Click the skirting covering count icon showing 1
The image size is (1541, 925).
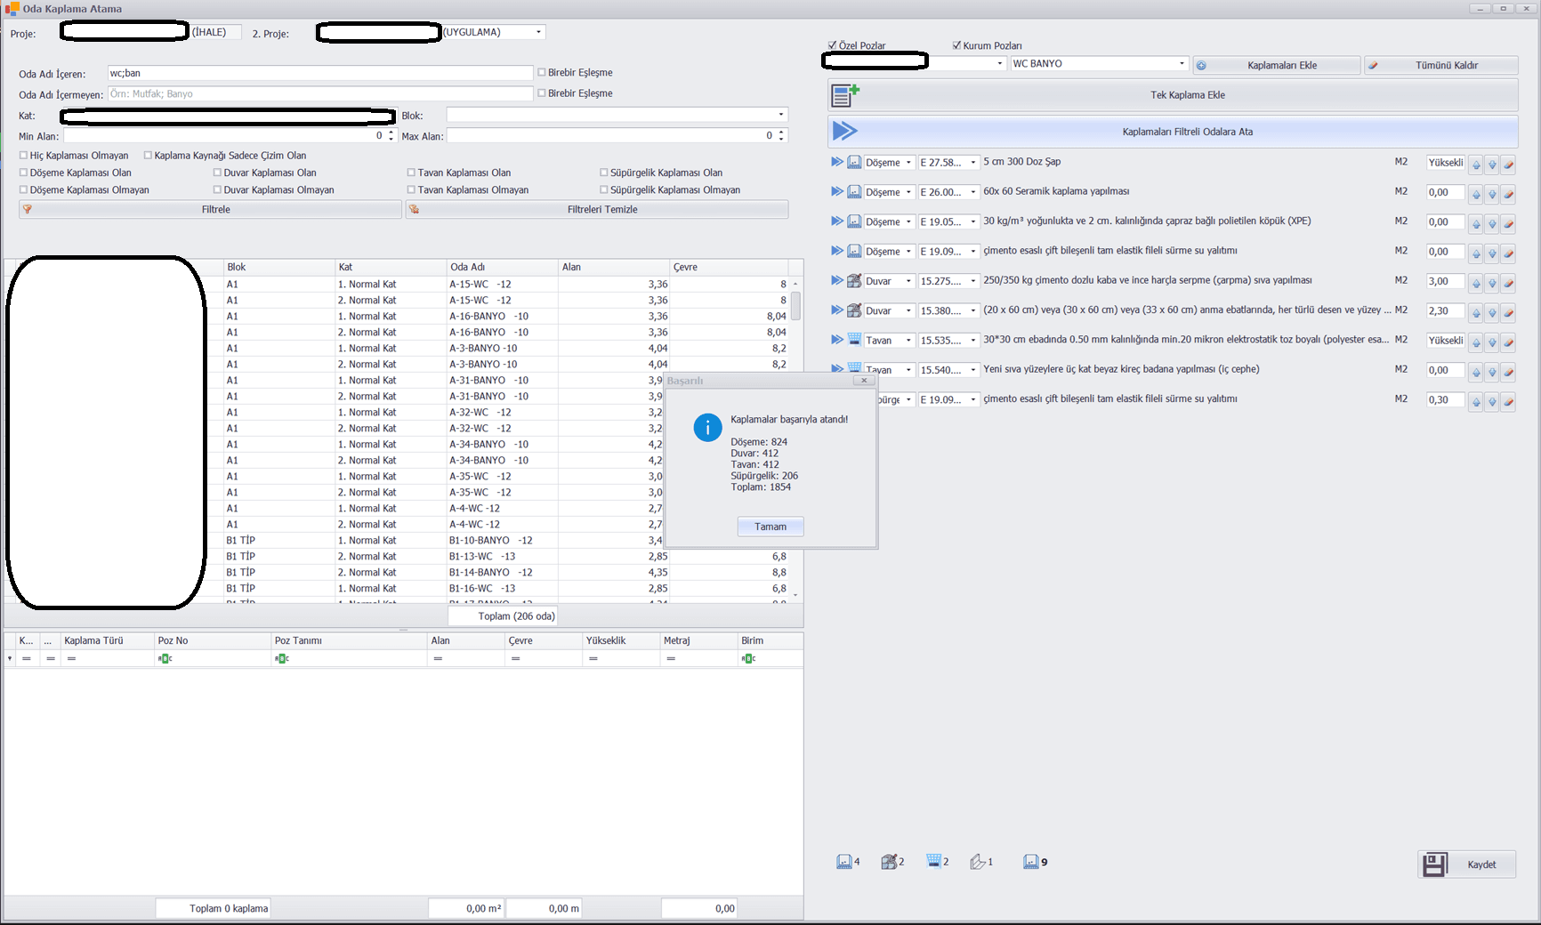pyautogui.click(x=978, y=861)
